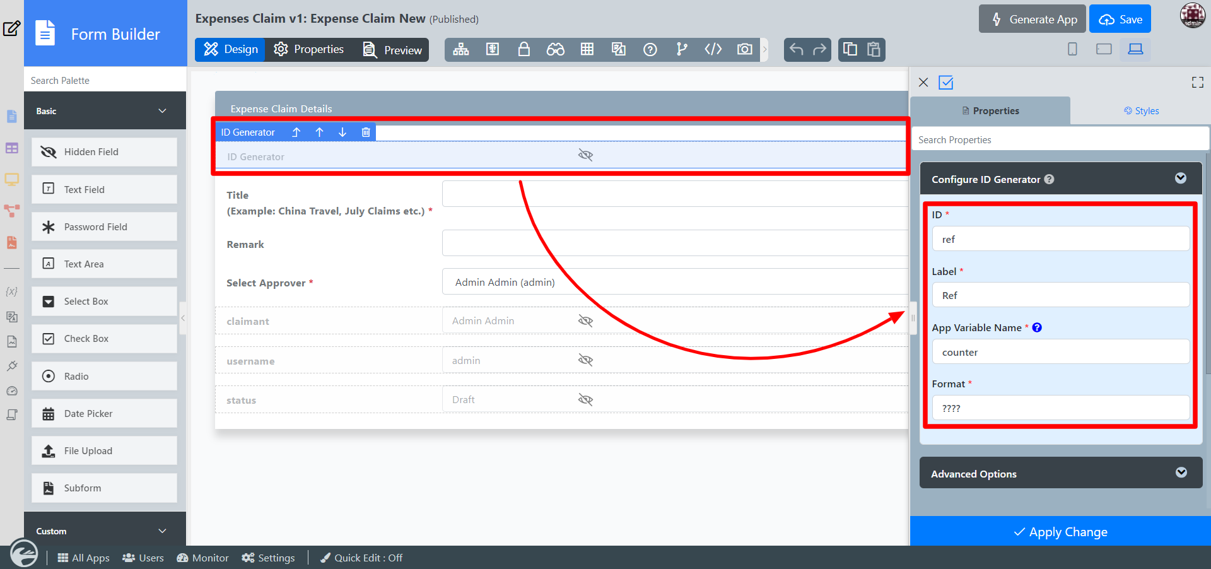
Task: Close the properties panel with X
Action: pyautogui.click(x=923, y=82)
